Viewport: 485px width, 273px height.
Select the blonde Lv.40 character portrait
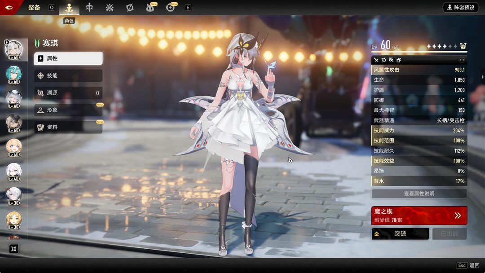[x=14, y=147]
